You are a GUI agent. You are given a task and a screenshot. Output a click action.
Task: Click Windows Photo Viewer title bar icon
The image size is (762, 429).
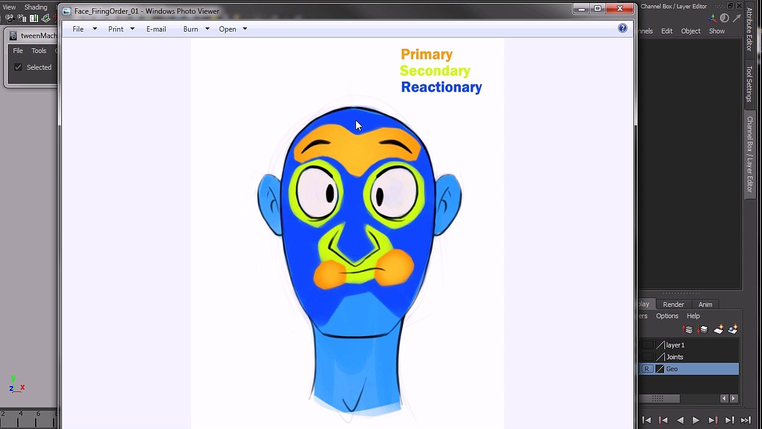click(67, 11)
